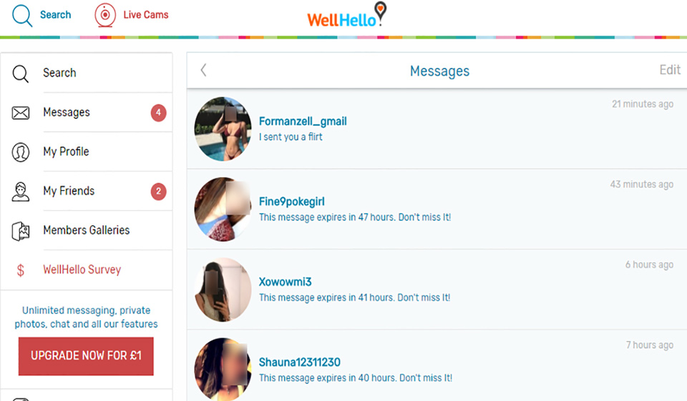Click Shauna12311230 profile photo
This screenshot has height=401, width=687.
(x=223, y=369)
